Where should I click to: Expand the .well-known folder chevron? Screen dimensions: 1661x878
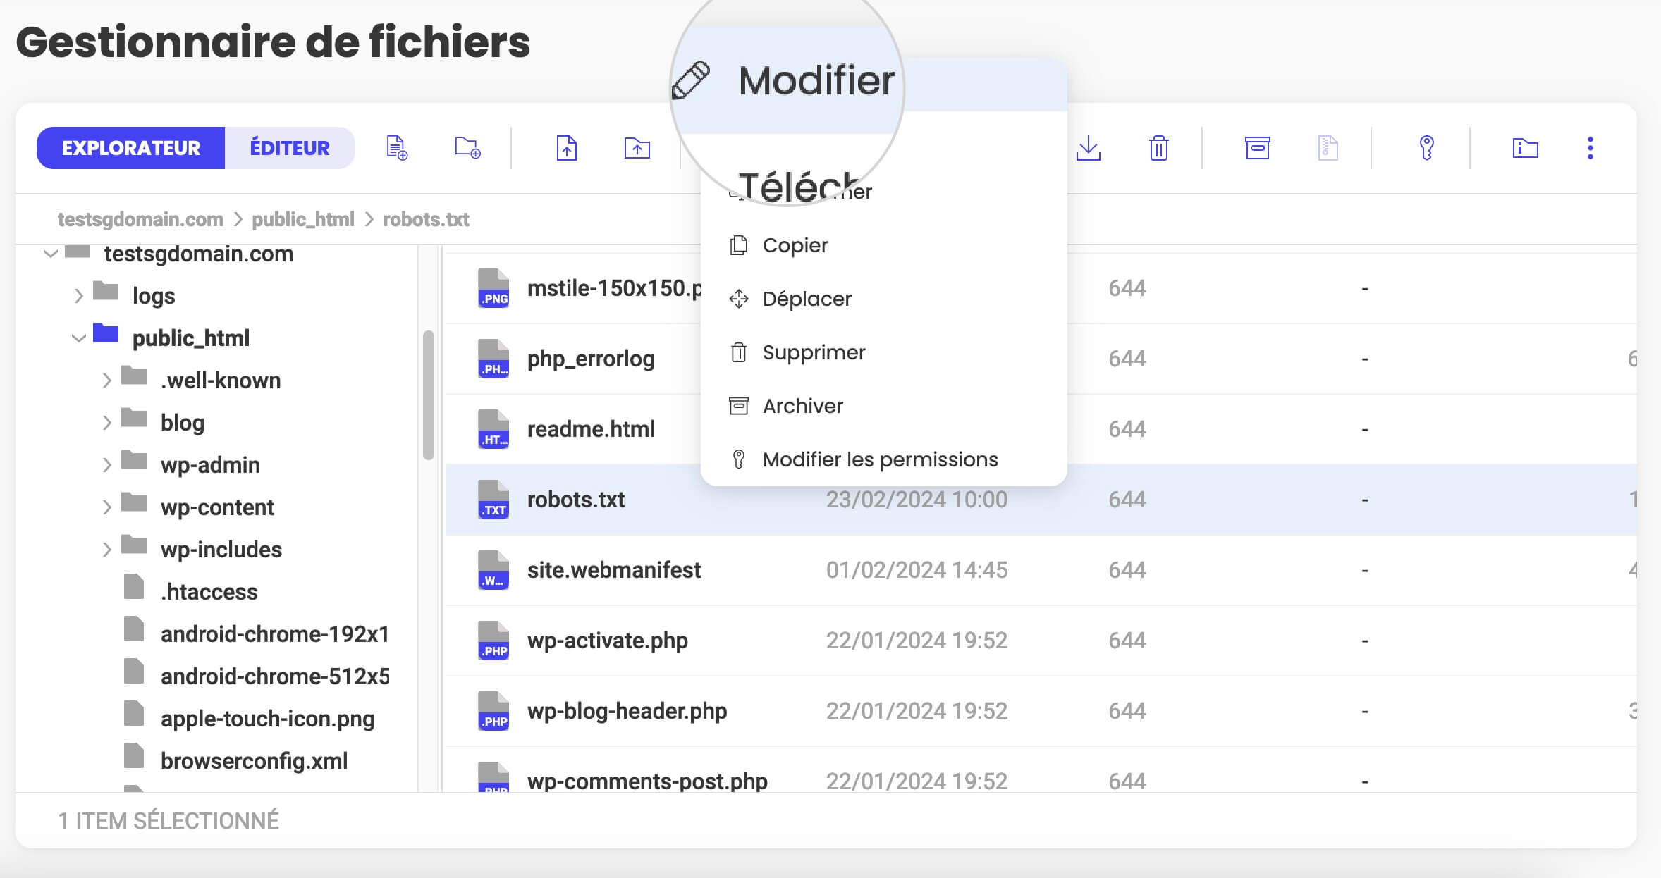tap(106, 381)
